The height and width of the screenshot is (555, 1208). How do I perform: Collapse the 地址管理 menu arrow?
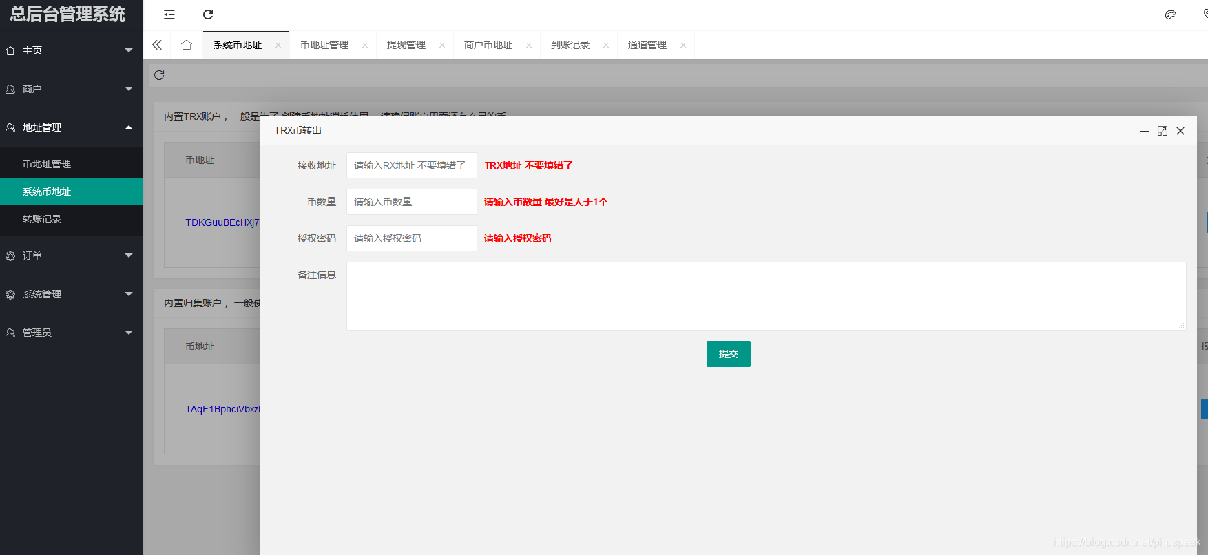pos(129,127)
